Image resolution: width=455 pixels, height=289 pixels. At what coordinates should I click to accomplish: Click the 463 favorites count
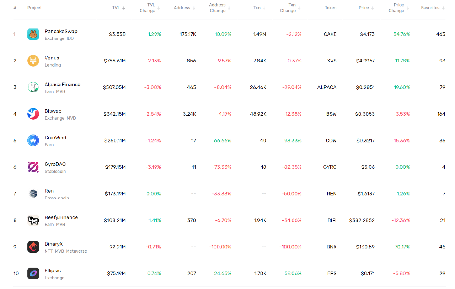pyautogui.click(x=441, y=34)
